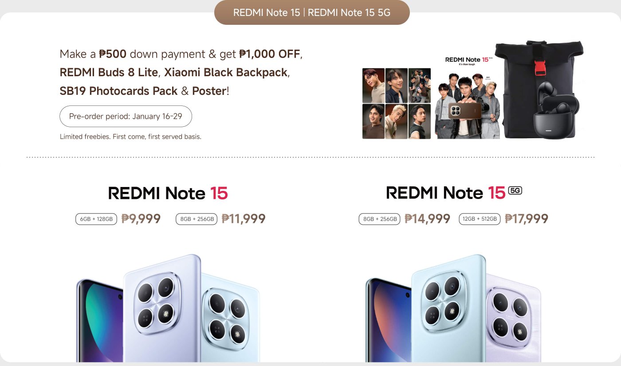621x366 pixels.
Task: Expand the REDMI Note 15 pricing section
Action: click(x=167, y=193)
